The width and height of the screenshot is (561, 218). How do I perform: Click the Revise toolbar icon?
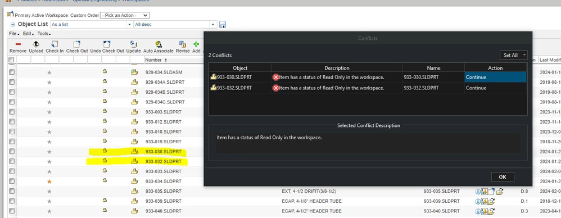point(183,44)
